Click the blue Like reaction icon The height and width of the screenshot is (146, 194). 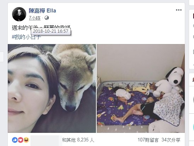tap(15, 140)
